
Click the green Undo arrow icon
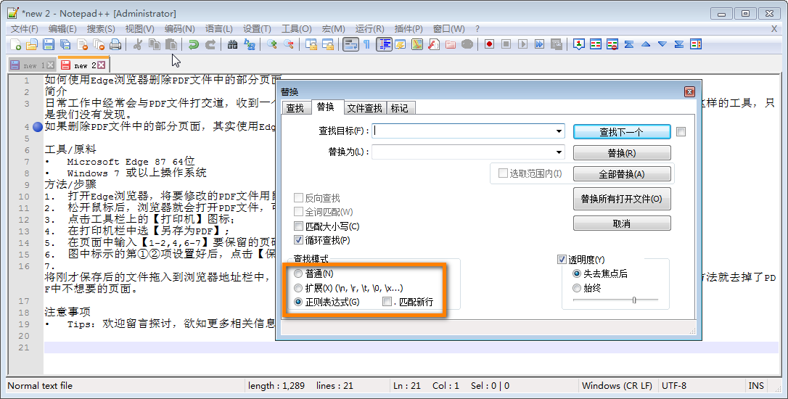coord(194,45)
